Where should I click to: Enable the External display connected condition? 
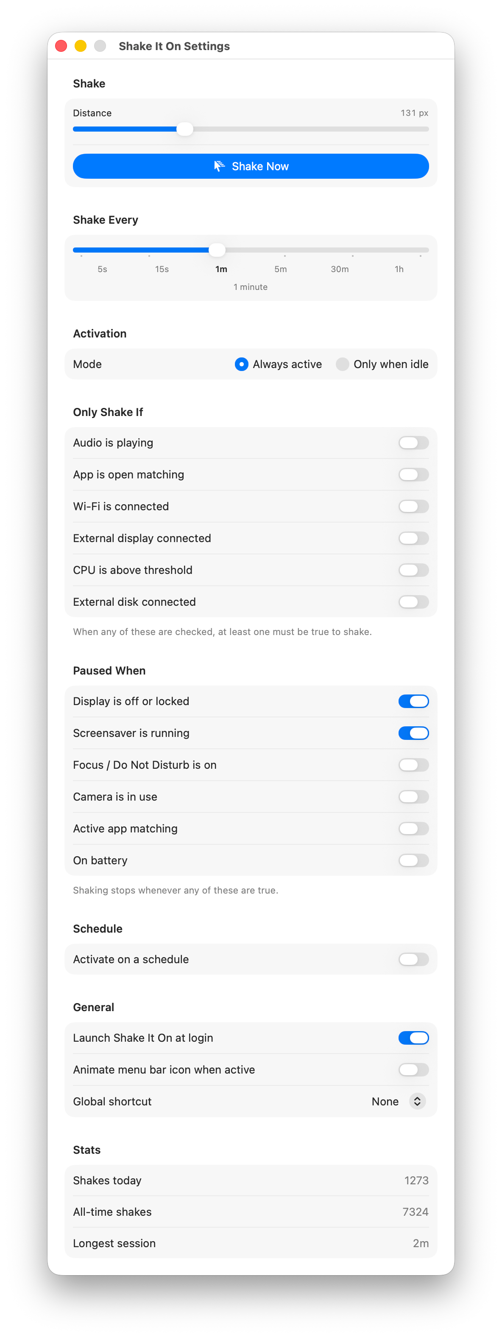point(413,538)
